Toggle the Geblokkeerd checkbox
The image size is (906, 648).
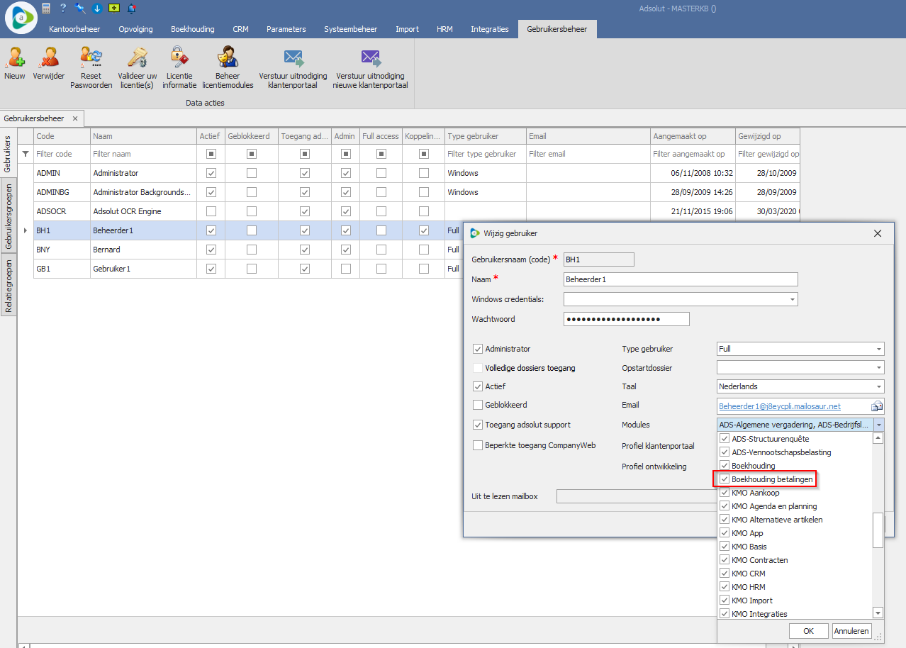click(x=478, y=406)
